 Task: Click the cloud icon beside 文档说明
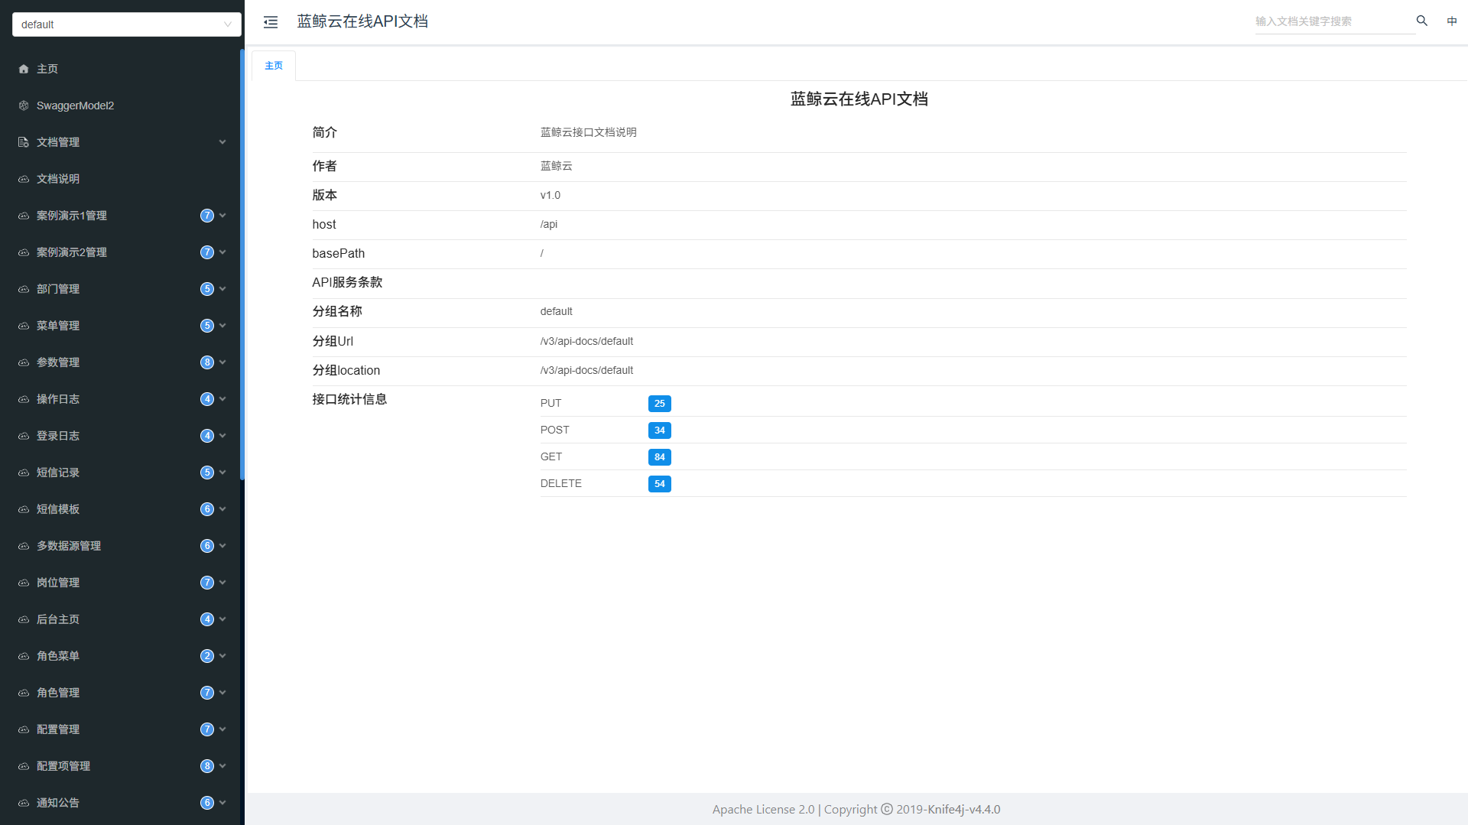[24, 179]
